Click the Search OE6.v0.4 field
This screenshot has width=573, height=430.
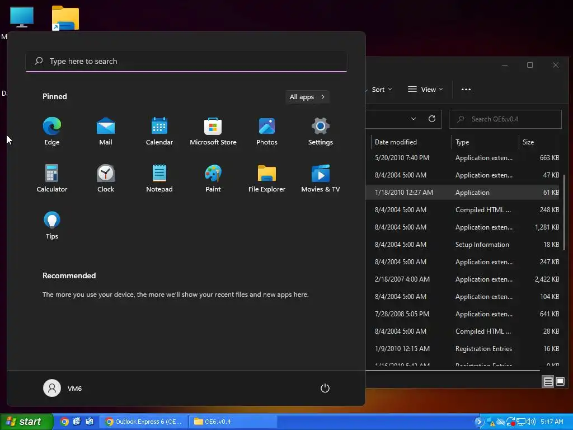[505, 119]
